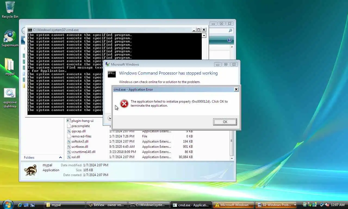Viewport: 348px width, 209px height.
Task: Select the xul.dll file icon
Action: [x=69, y=157]
